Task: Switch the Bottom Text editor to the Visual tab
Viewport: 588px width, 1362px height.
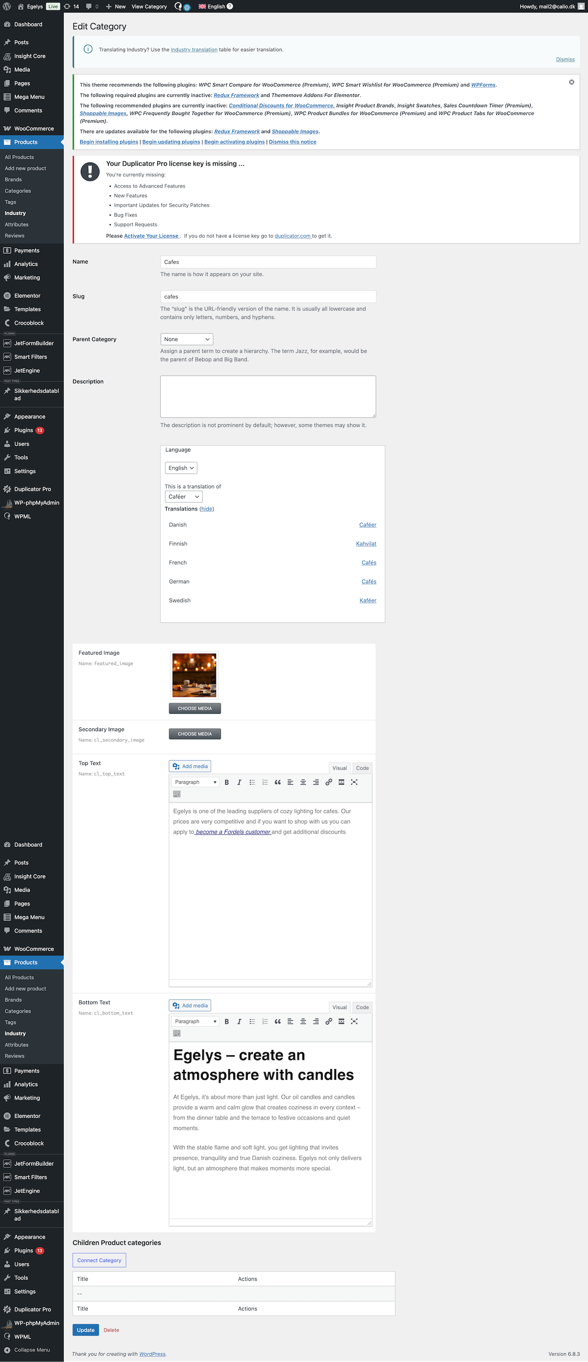Action: [340, 1008]
